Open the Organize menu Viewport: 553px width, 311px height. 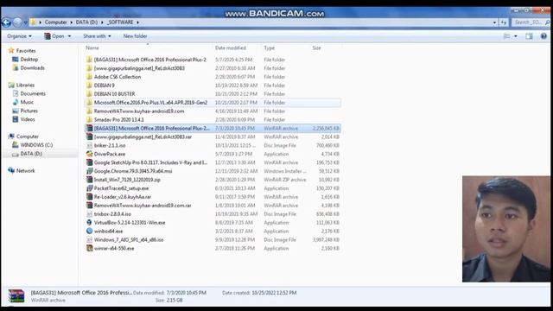19,36
